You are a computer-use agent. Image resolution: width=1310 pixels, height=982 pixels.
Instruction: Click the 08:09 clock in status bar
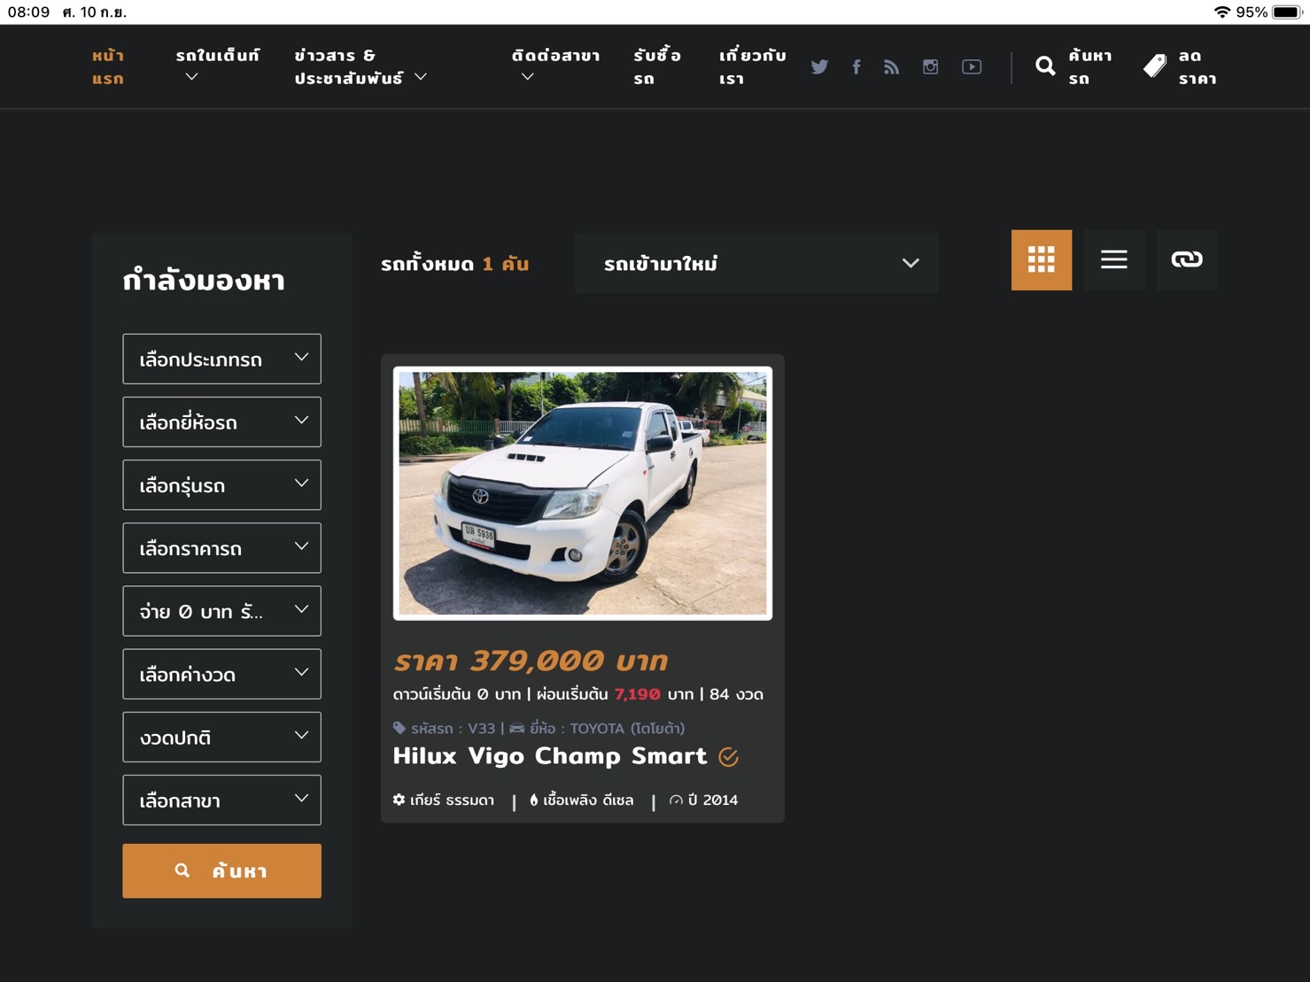[29, 12]
